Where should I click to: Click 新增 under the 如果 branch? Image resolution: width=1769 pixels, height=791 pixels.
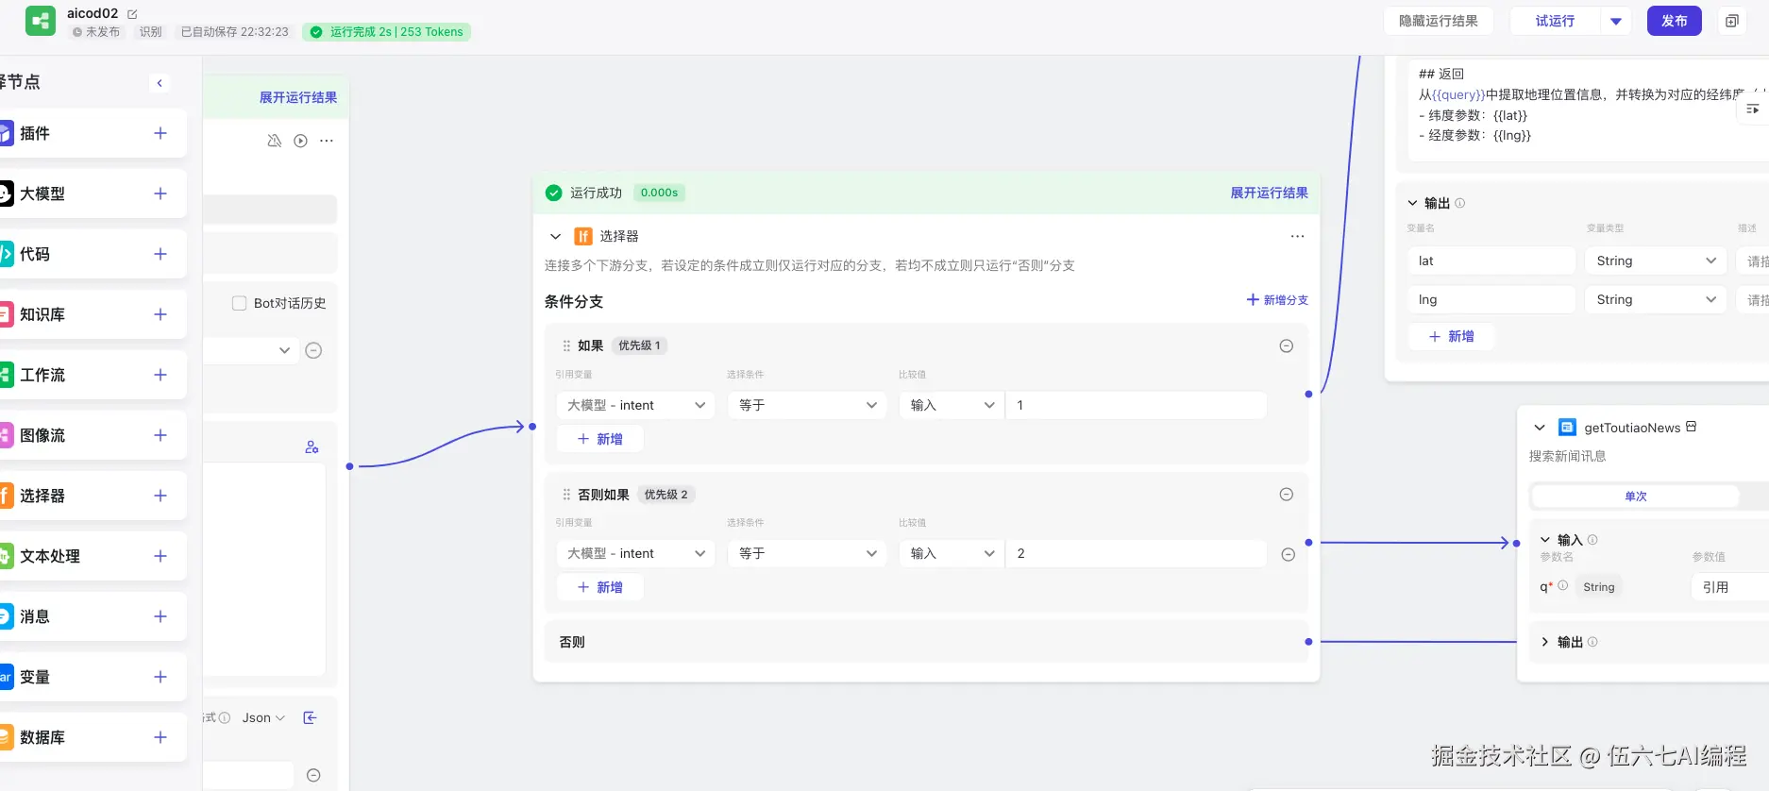600,439
